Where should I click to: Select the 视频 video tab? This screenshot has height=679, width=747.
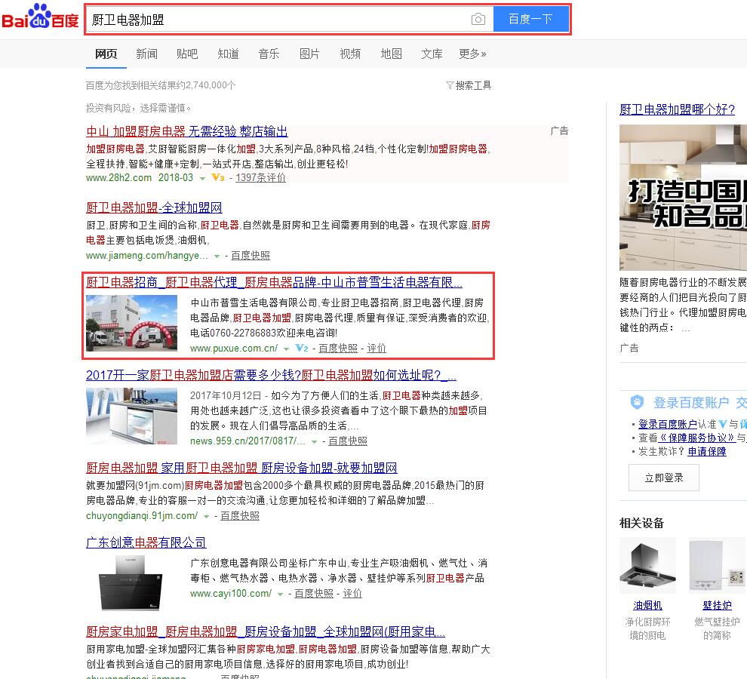(350, 54)
